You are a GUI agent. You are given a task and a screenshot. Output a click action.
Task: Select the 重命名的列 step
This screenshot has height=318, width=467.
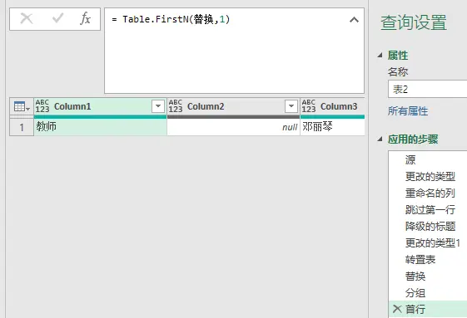click(x=428, y=193)
